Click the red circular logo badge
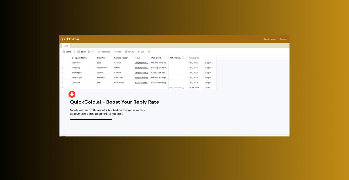 click(x=72, y=94)
